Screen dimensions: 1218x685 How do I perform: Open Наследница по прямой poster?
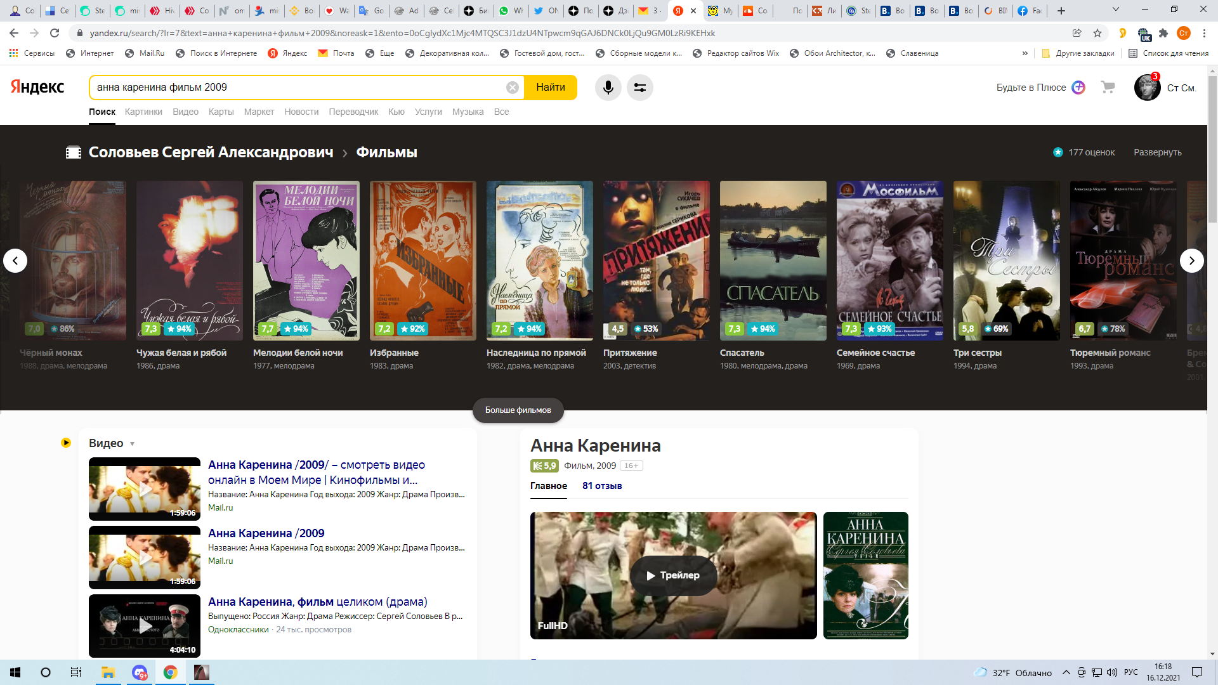540,261
